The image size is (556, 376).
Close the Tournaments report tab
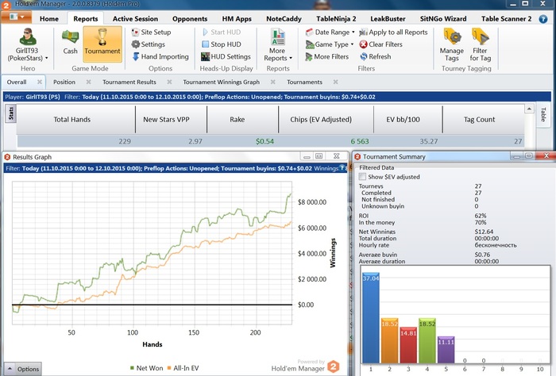point(335,82)
